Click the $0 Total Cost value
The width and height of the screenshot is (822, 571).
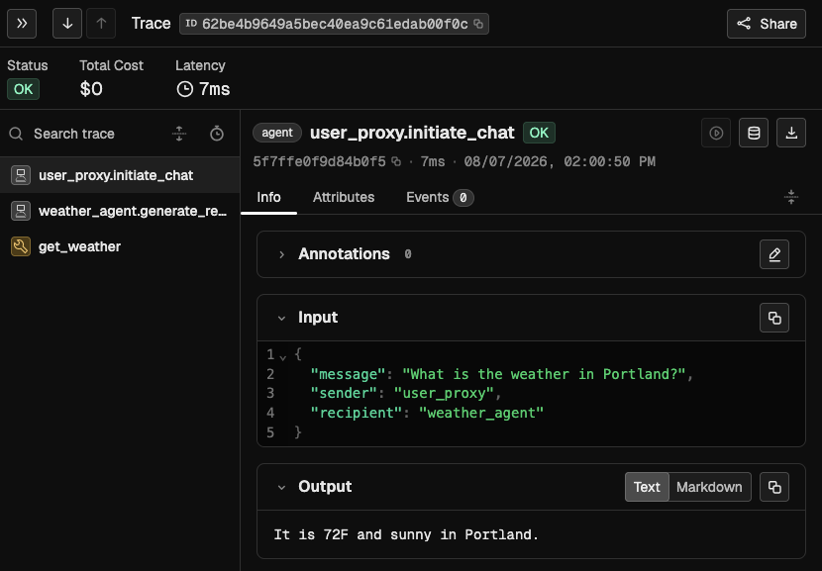(91, 89)
